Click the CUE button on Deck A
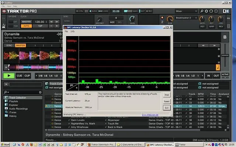 [x=19, y=76]
